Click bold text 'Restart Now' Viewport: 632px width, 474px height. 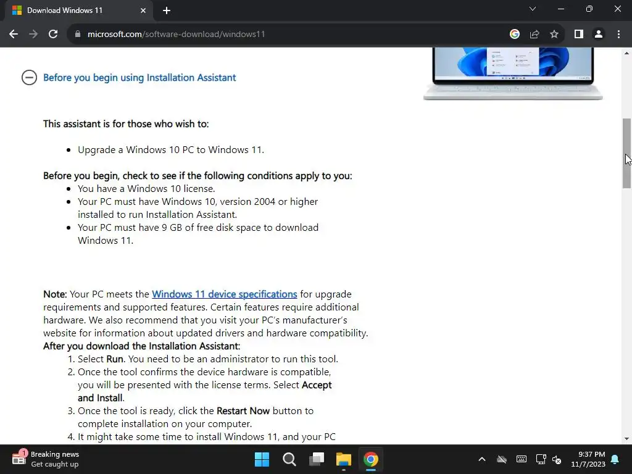pyautogui.click(x=243, y=411)
